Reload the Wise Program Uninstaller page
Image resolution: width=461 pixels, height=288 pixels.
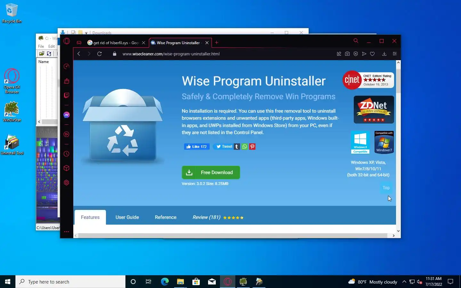[100, 54]
